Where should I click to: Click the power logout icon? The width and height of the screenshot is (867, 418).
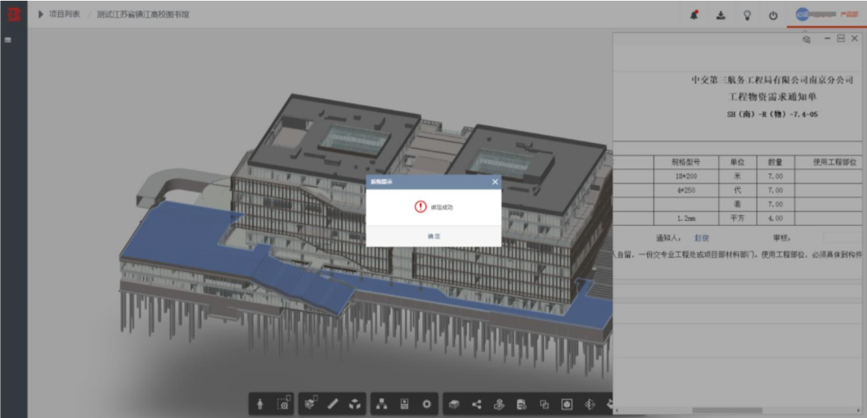pyautogui.click(x=773, y=16)
